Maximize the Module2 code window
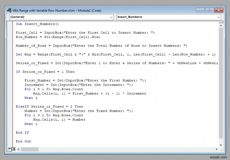Image resolution: width=230 pixels, height=160 pixels. [210, 10]
